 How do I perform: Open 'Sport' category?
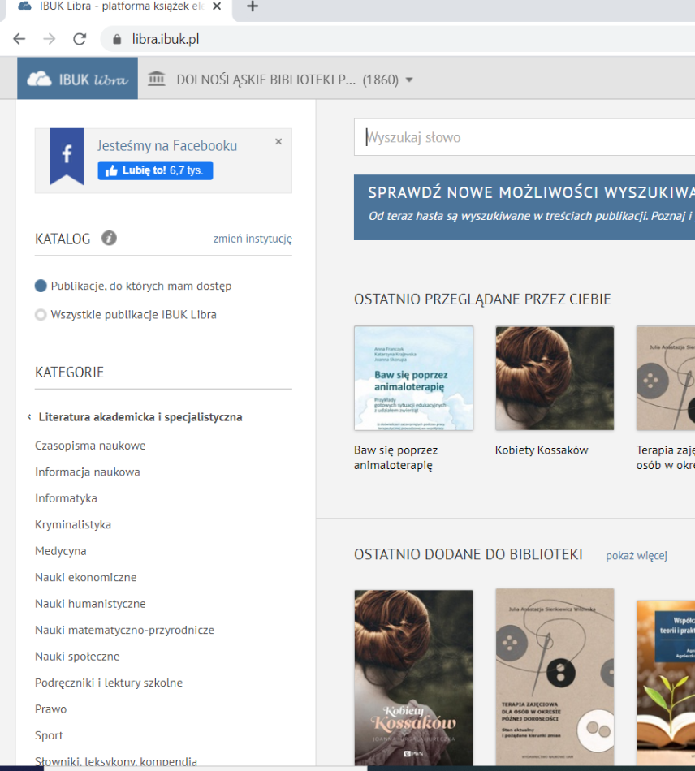tap(50, 735)
